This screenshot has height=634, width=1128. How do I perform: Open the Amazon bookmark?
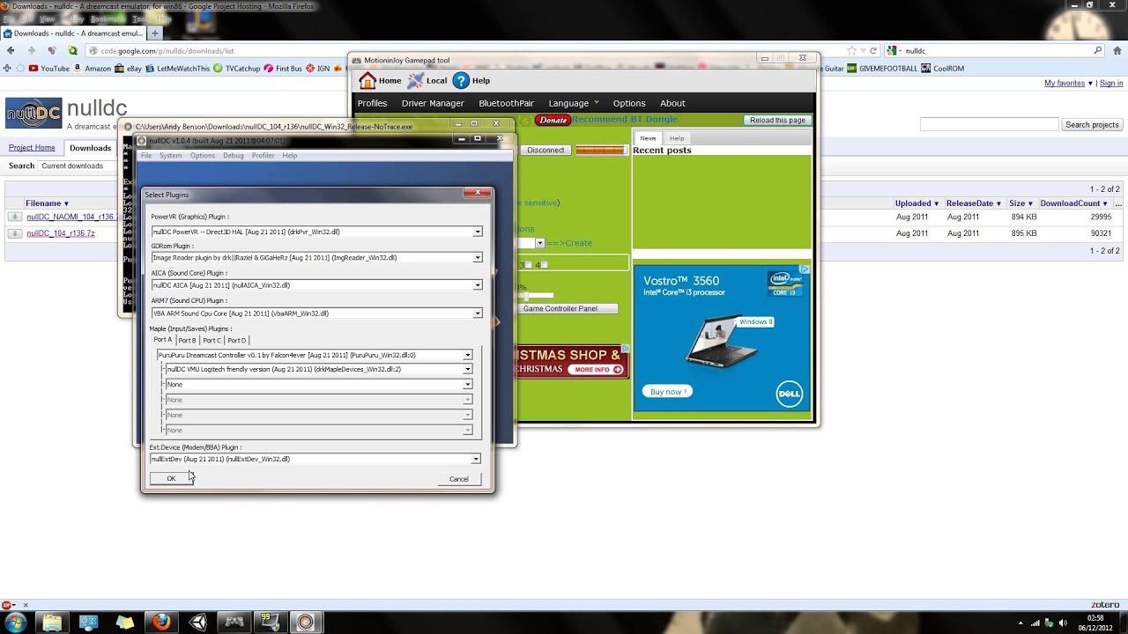tap(93, 69)
